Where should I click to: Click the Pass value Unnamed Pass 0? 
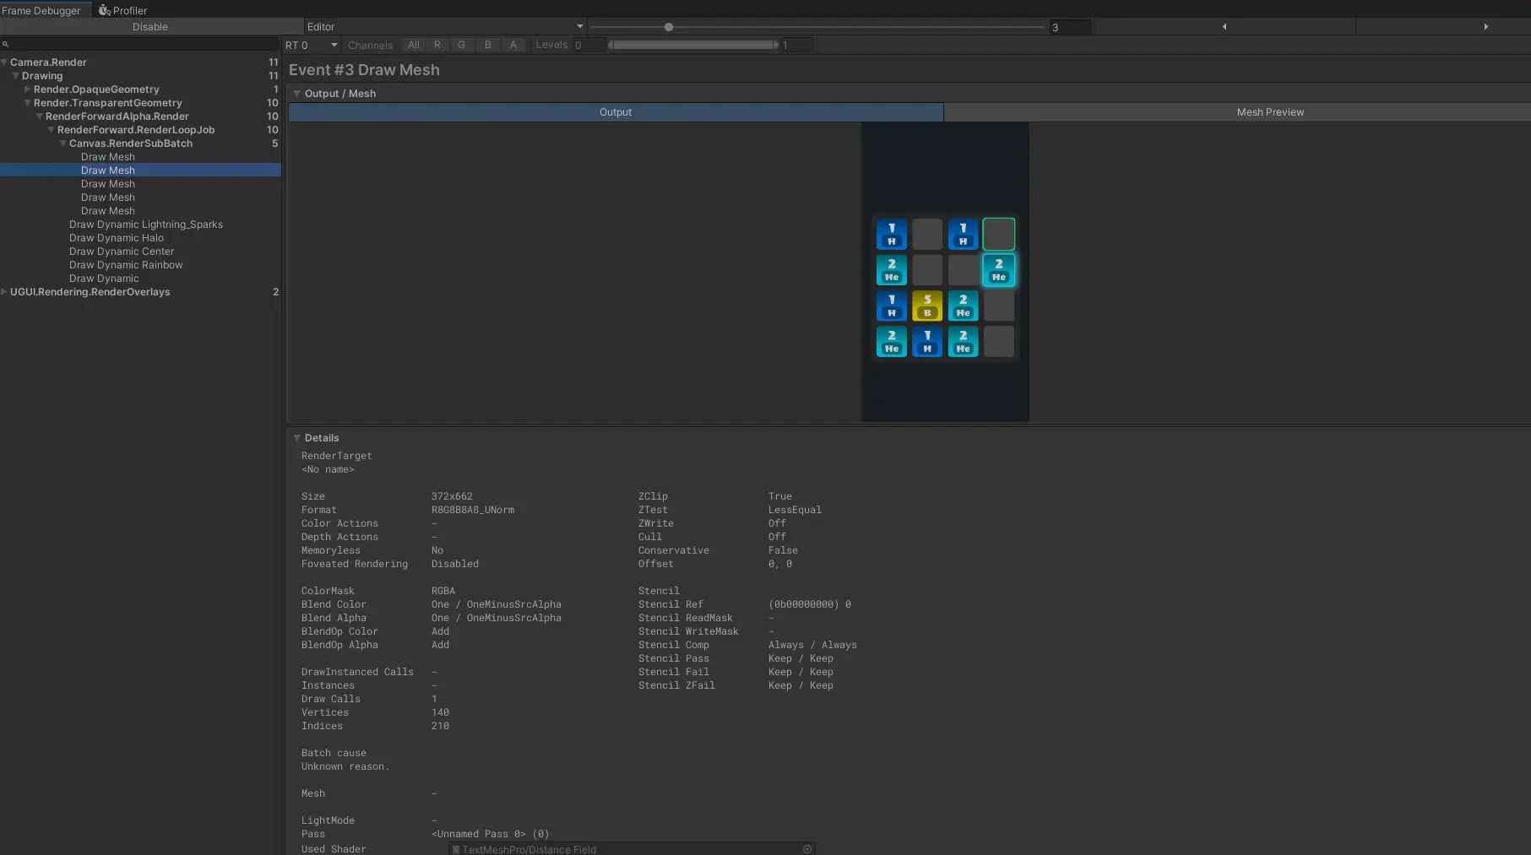click(490, 834)
